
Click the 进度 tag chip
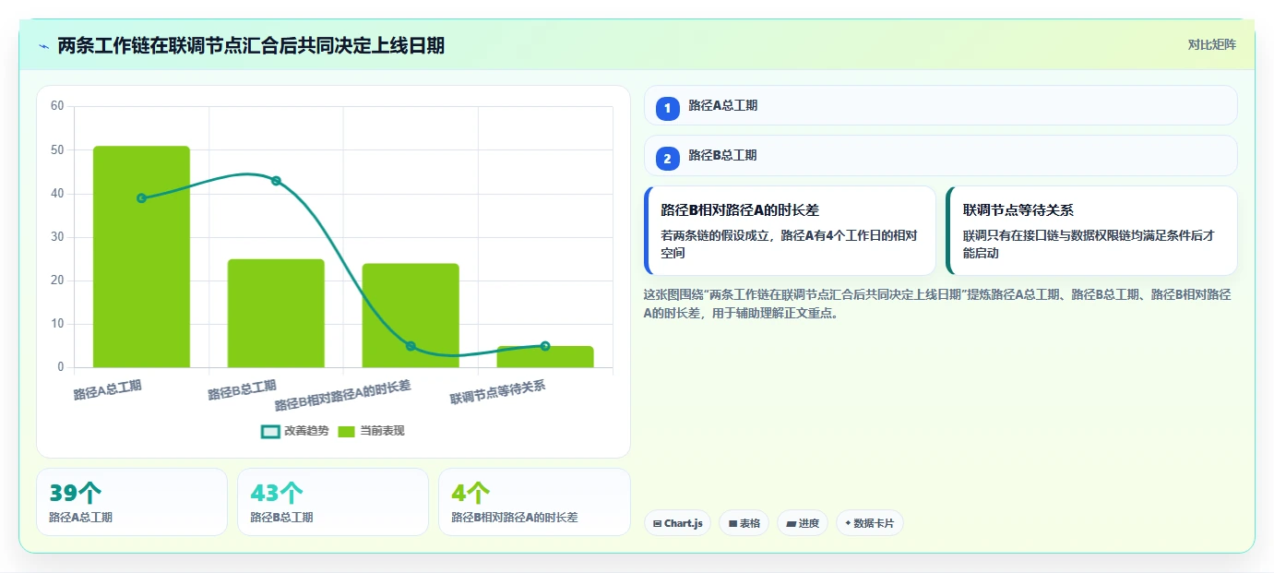[803, 523]
